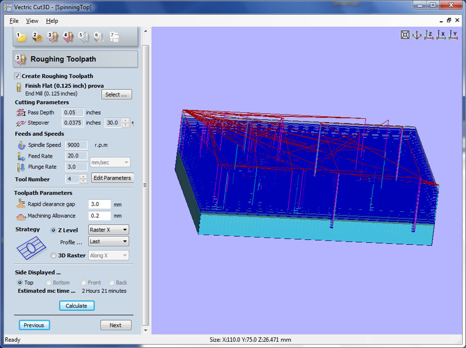Increase the Tool Number spinner
466x348 pixels.
click(x=83, y=177)
